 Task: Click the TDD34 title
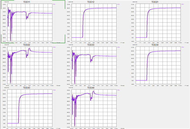tap(155, 45)
